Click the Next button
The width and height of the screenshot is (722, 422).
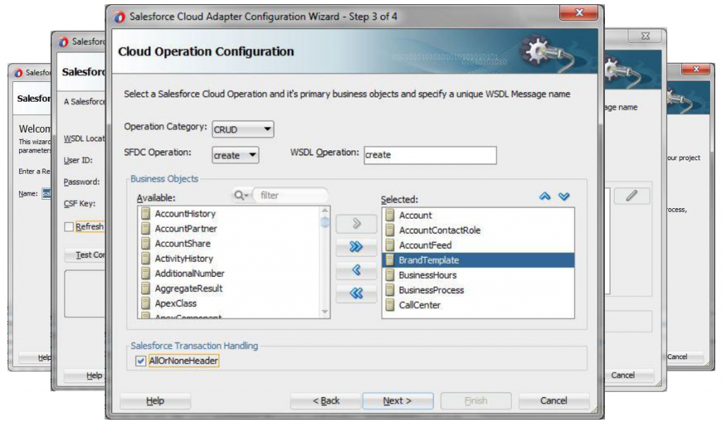398,401
